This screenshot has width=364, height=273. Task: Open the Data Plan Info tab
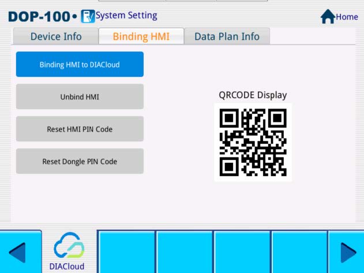click(227, 36)
